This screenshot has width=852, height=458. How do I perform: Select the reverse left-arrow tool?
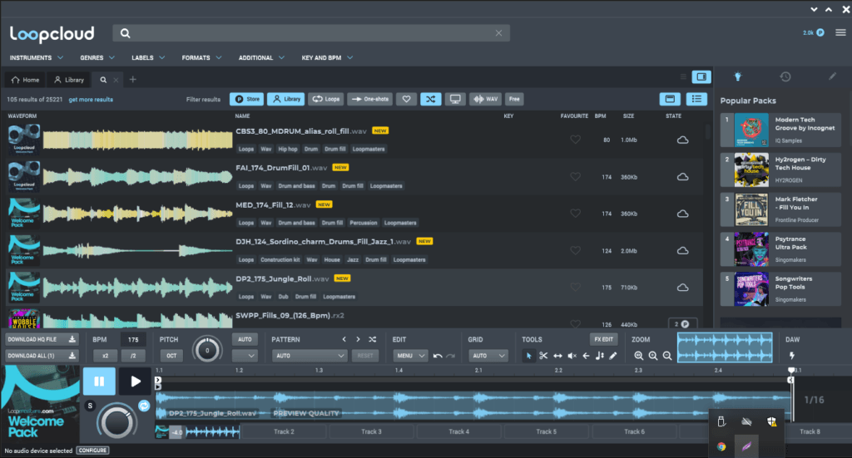click(x=586, y=356)
